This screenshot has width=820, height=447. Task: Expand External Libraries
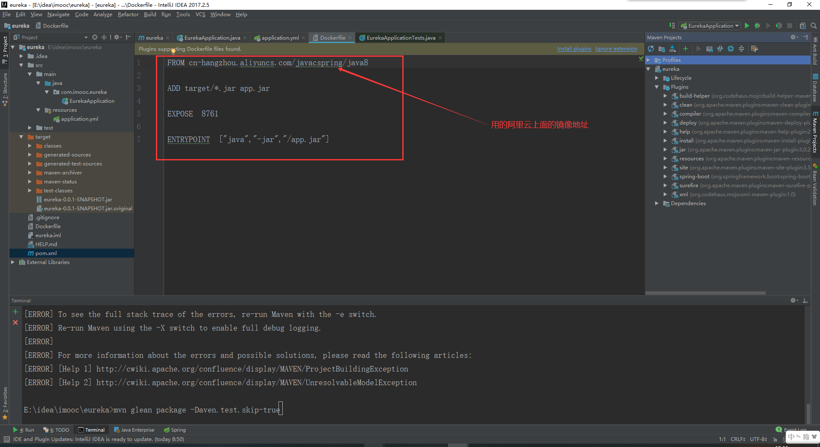(x=13, y=262)
